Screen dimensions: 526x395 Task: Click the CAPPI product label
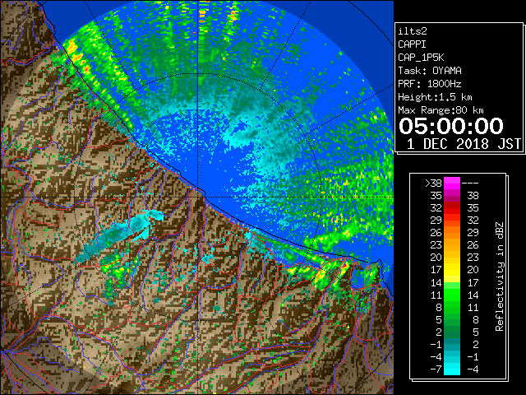pos(412,44)
